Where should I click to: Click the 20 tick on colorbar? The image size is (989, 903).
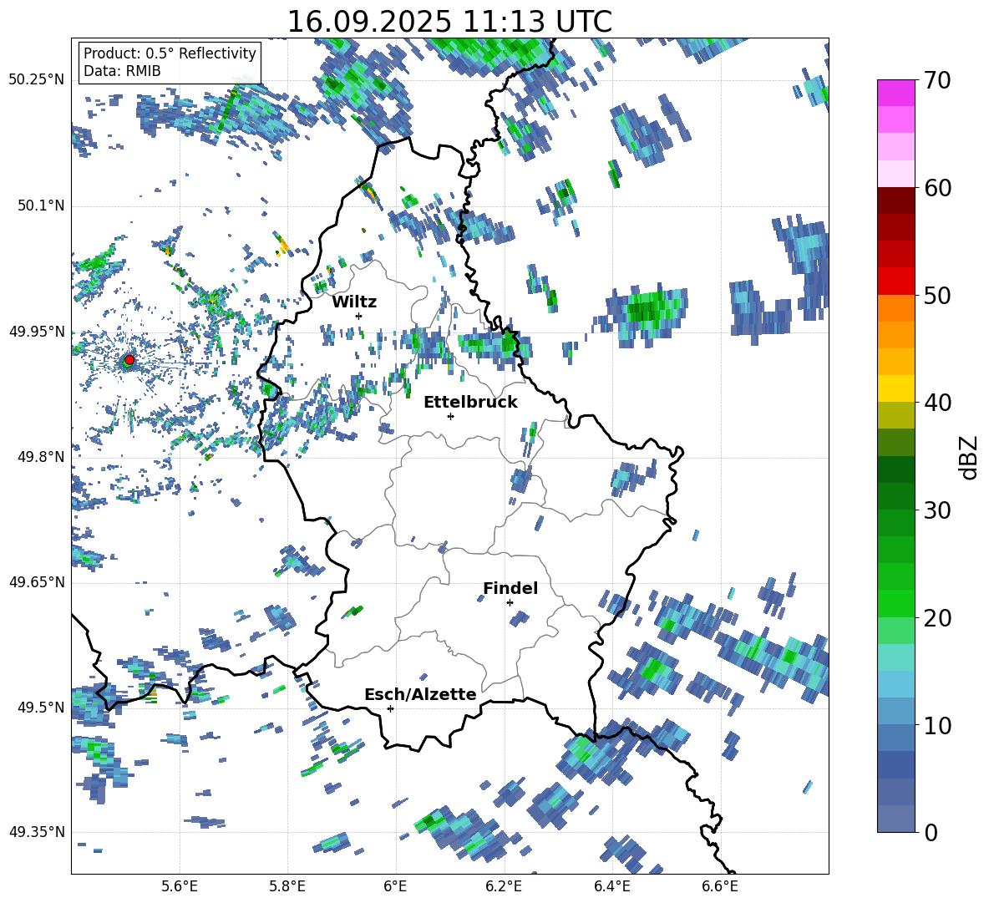tap(937, 618)
